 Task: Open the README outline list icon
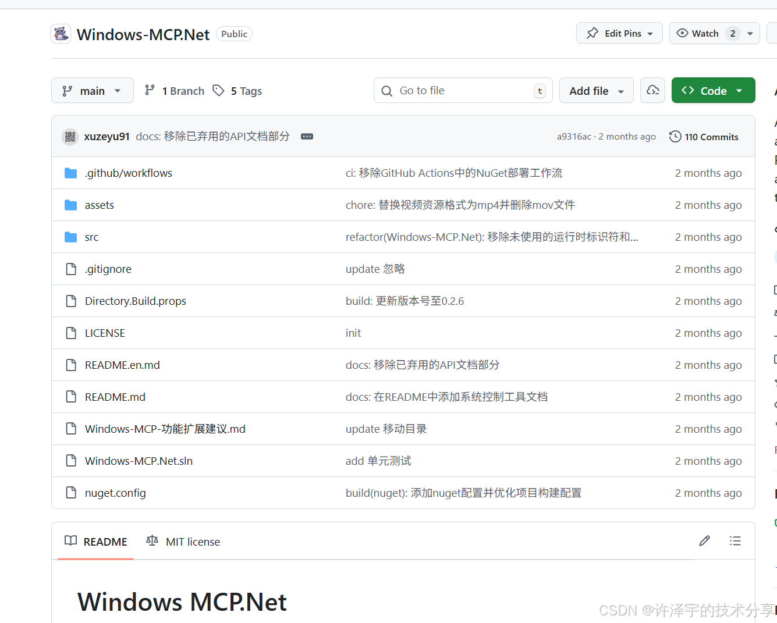coord(735,541)
